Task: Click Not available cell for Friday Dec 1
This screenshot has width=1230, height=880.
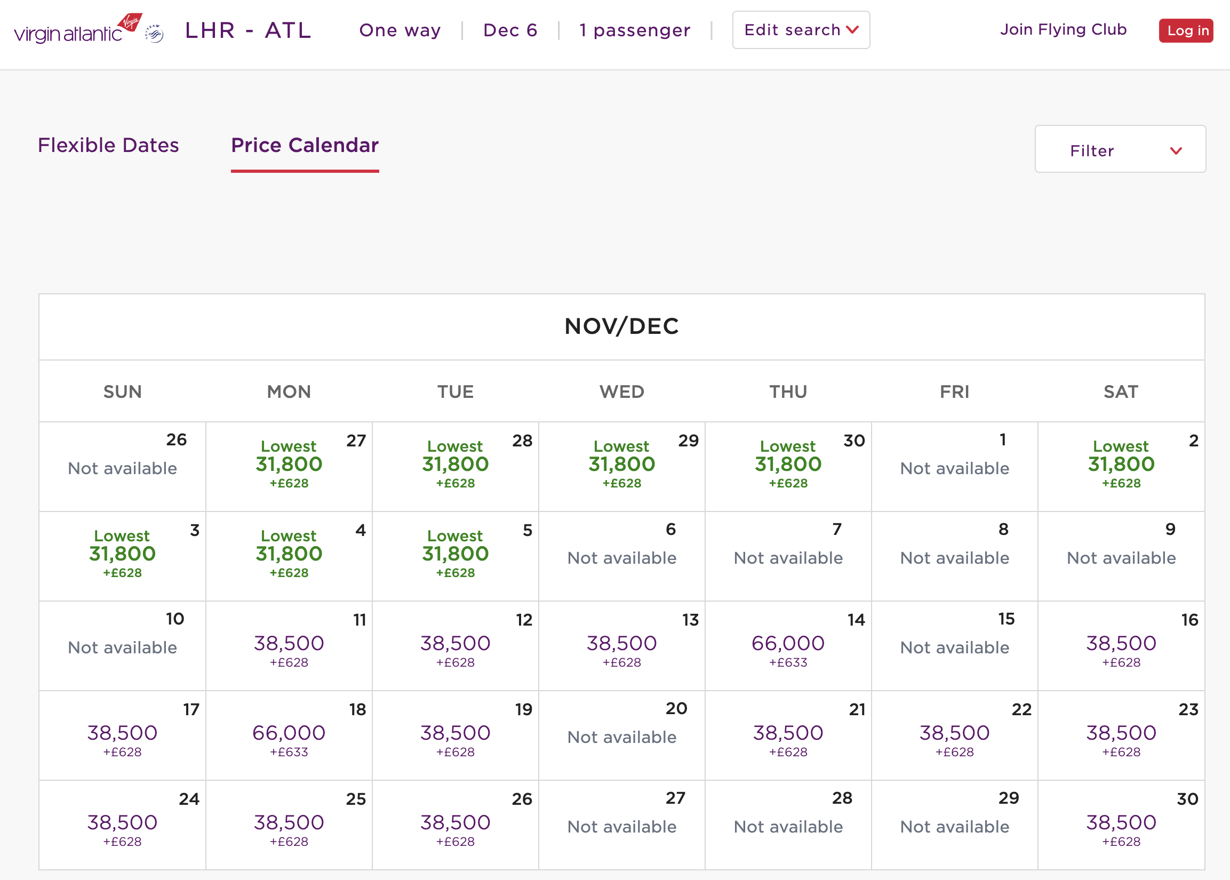Action: point(954,467)
